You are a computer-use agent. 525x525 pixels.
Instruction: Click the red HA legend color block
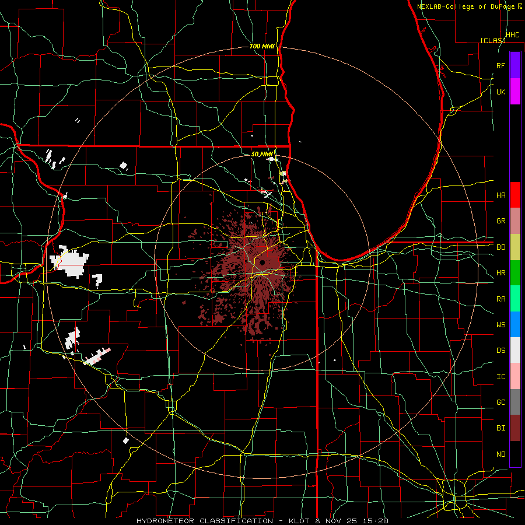515,195
